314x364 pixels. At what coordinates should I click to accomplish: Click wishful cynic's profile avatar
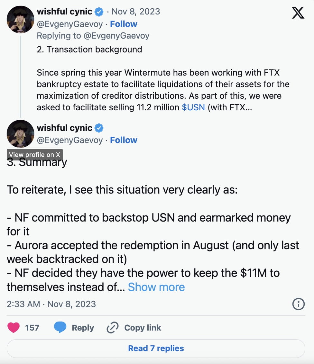[20, 20]
